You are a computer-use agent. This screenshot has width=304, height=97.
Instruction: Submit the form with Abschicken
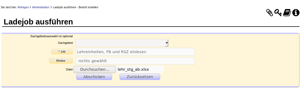[x=94, y=77]
